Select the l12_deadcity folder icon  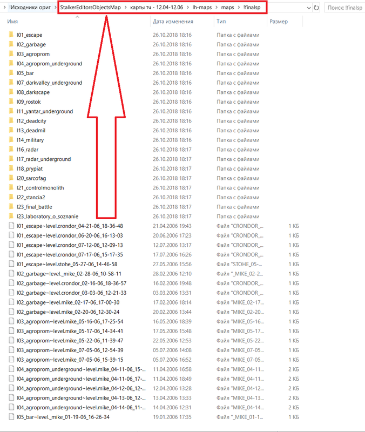pyautogui.click(x=11, y=120)
